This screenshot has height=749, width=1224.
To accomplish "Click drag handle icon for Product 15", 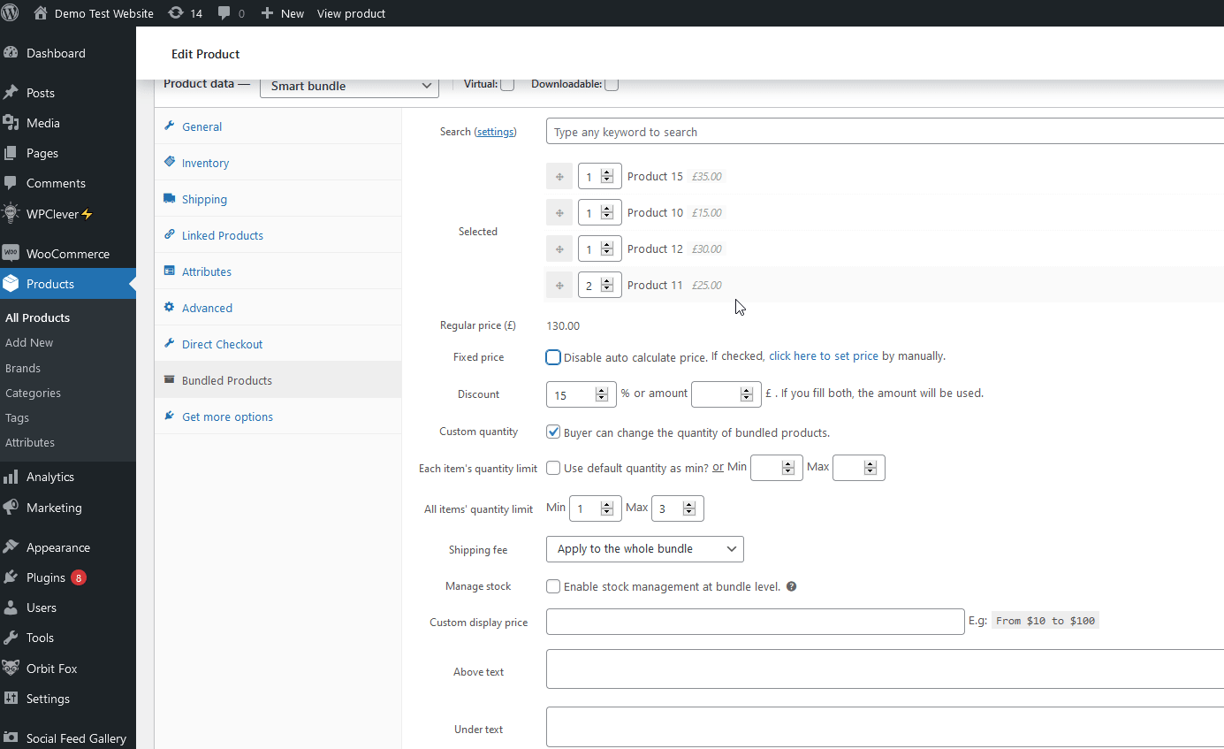I will (559, 177).
